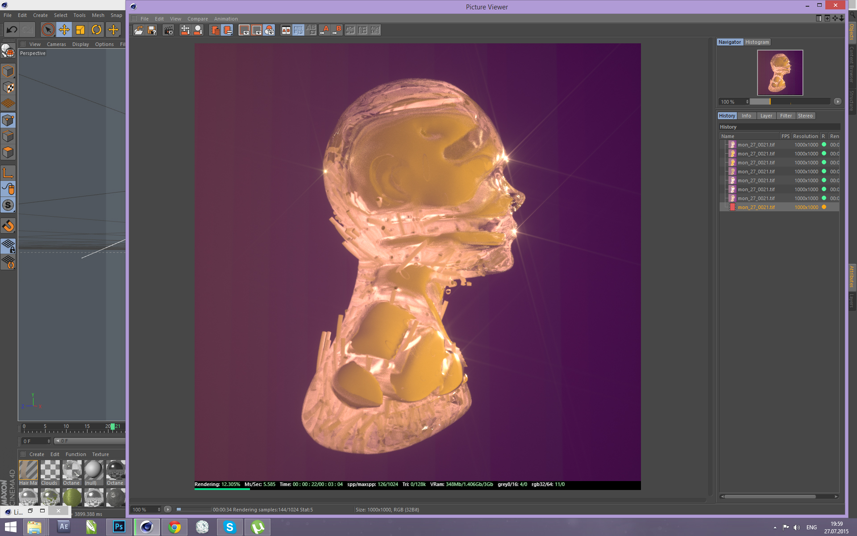Switch to the Histogram tab
This screenshot has height=536, width=857.
(757, 42)
